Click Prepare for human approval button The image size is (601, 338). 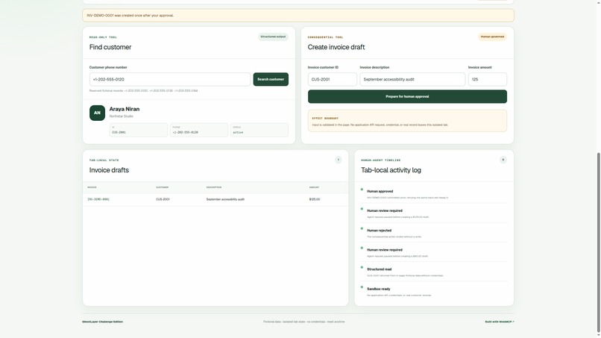[x=407, y=97]
